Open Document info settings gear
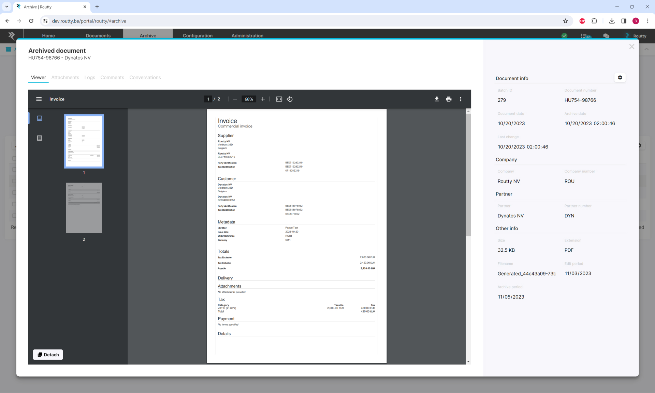Image resolution: width=655 pixels, height=393 pixels. 620,78
